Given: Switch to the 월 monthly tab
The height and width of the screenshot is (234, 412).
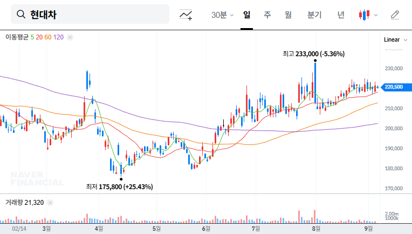Looking at the screenshot, I should point(288,15).
